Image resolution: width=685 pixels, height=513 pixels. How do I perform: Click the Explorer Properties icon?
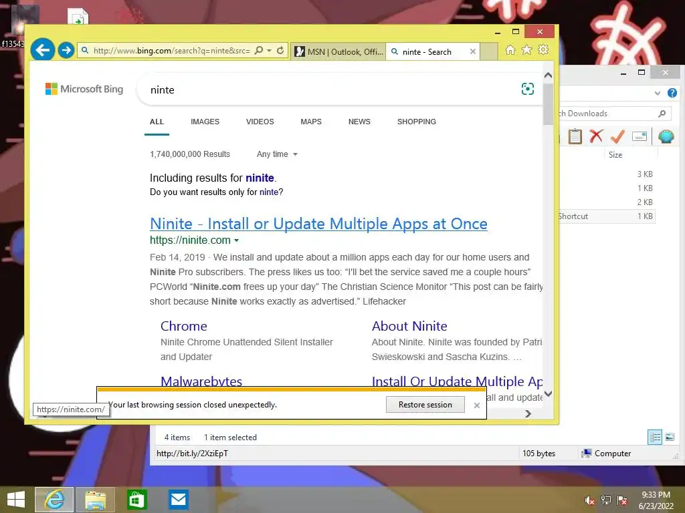point(639,136)
